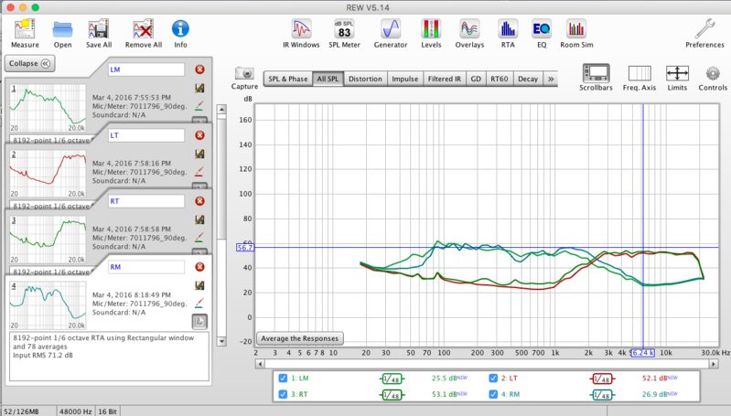Change the RT 1/48 smoothing indicator
The height and width of the screenshot is (416, 731).
[392, 395]
